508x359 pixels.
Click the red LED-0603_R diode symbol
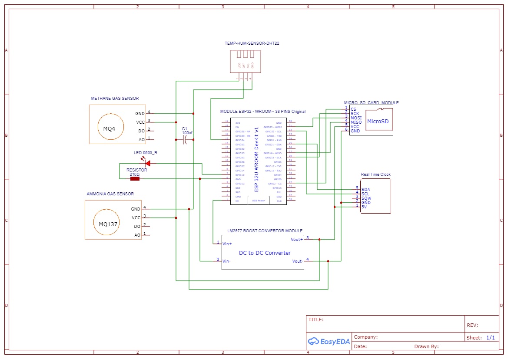pos(147,164)
